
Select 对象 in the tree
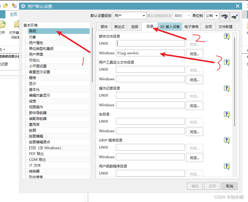33,37
